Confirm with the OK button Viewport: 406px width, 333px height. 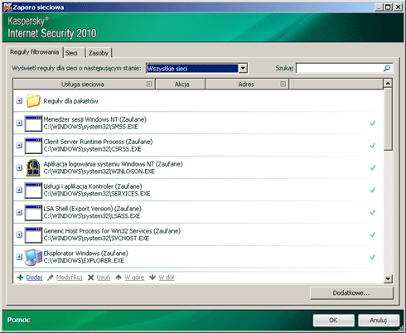[333, 321]
